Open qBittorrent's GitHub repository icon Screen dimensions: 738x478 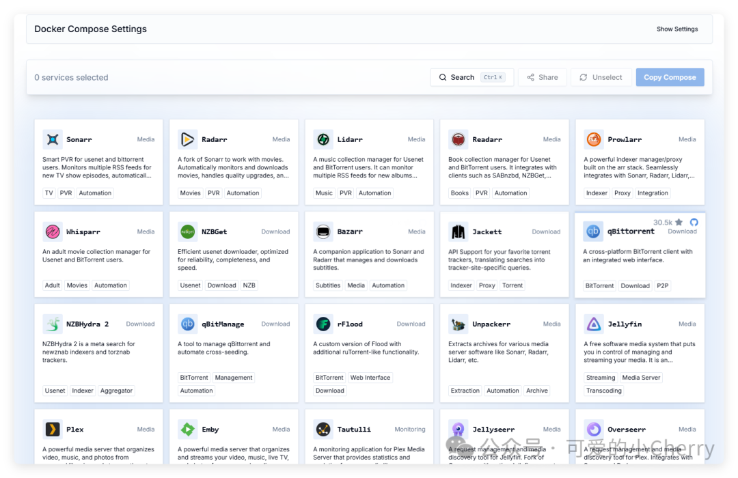[694, 222]
